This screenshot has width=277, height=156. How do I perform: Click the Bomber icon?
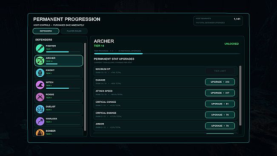click(40, 133)
